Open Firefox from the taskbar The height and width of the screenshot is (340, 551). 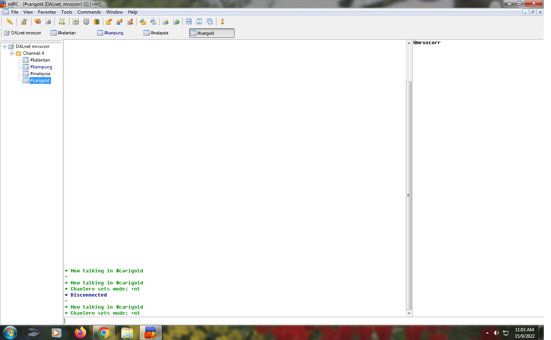point(80,333)
